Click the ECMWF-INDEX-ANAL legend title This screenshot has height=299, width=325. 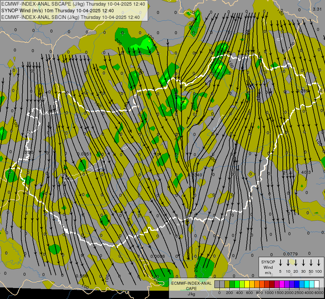tap(191, 283)
